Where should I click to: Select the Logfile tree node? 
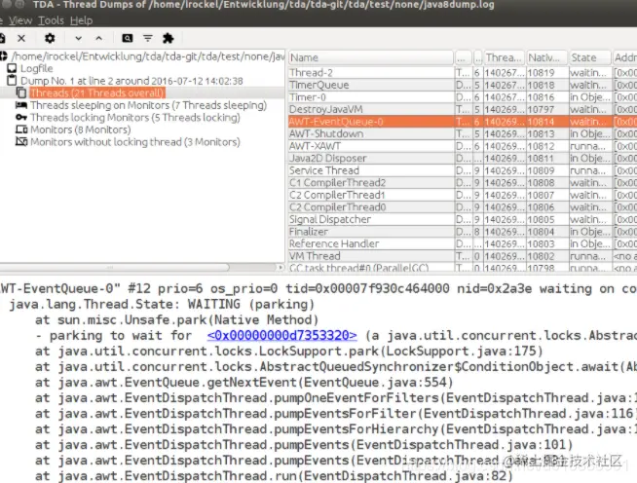(37, 68)
